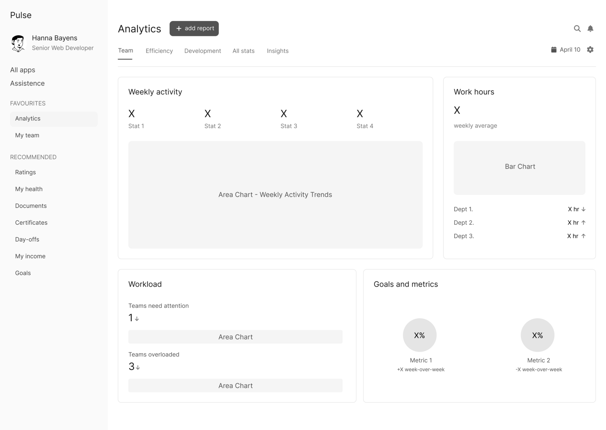The height and width of the screenshot is (430, 606).
Task: Open All apps in sidebar
Action: click(23, 70)
